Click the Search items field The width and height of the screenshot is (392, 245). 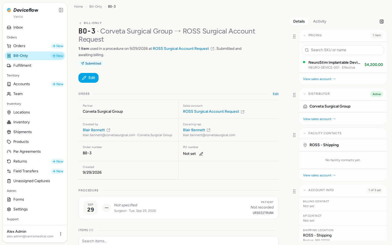pyautogui.click(x=179, y=241)
